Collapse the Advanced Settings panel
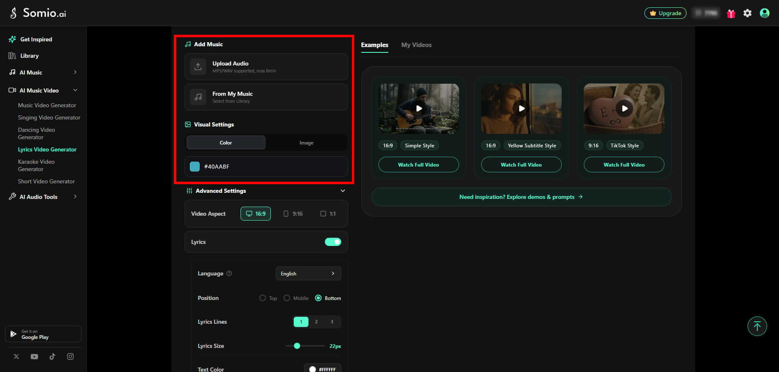Image resolution: width=779 pixels, height=372 pixels. click(343, 191)
